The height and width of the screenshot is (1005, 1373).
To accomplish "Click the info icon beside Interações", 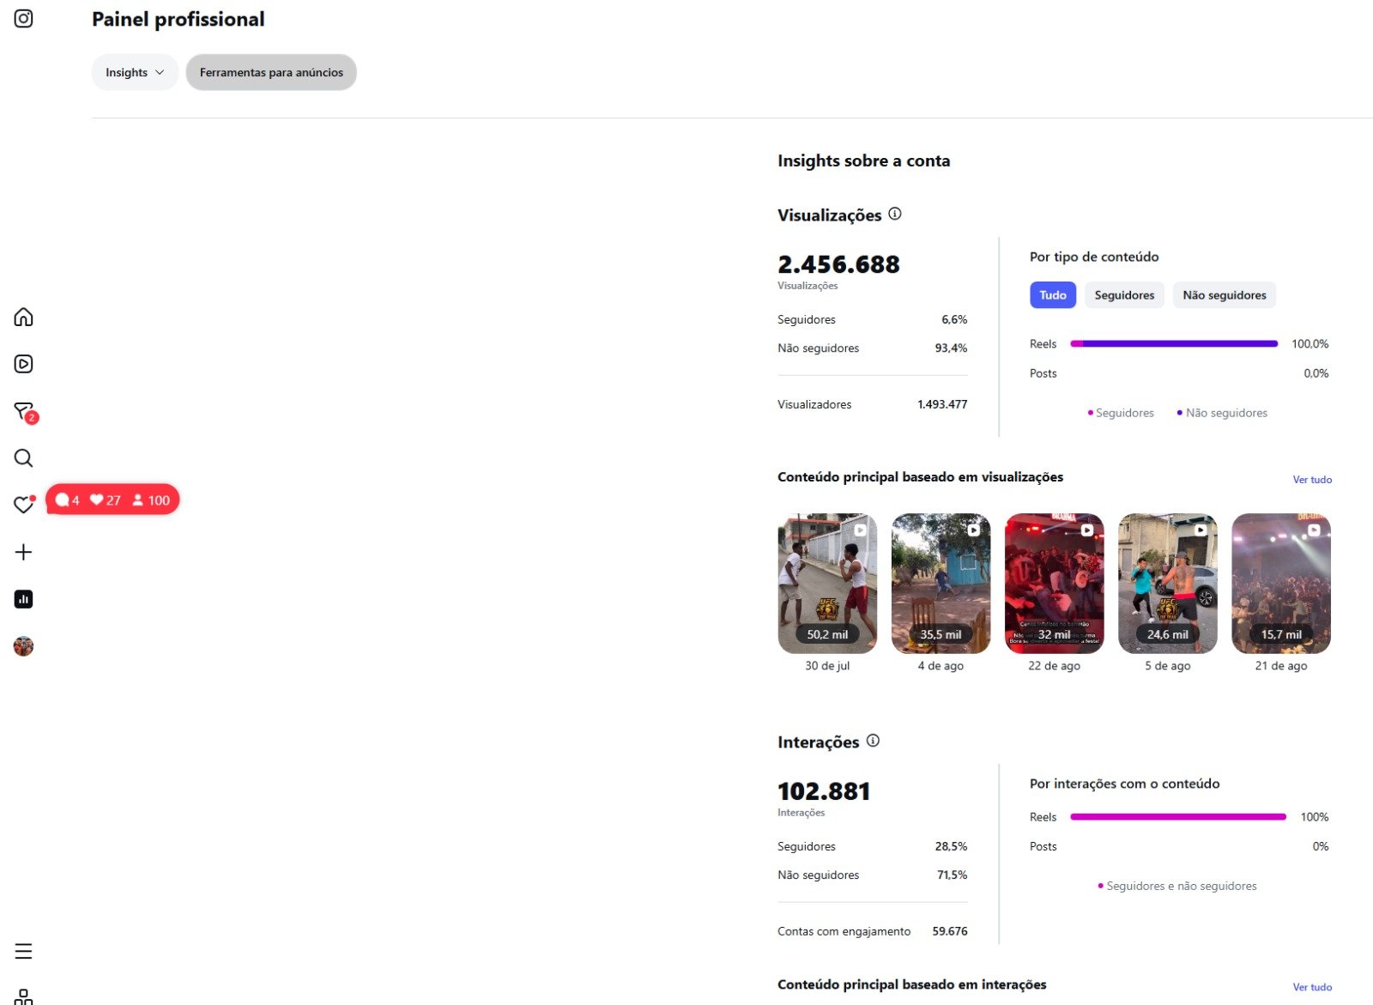I will coord(873,740).
